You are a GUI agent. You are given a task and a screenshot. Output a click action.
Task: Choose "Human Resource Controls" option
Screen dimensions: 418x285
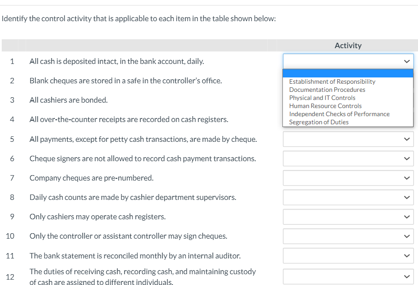325,106
